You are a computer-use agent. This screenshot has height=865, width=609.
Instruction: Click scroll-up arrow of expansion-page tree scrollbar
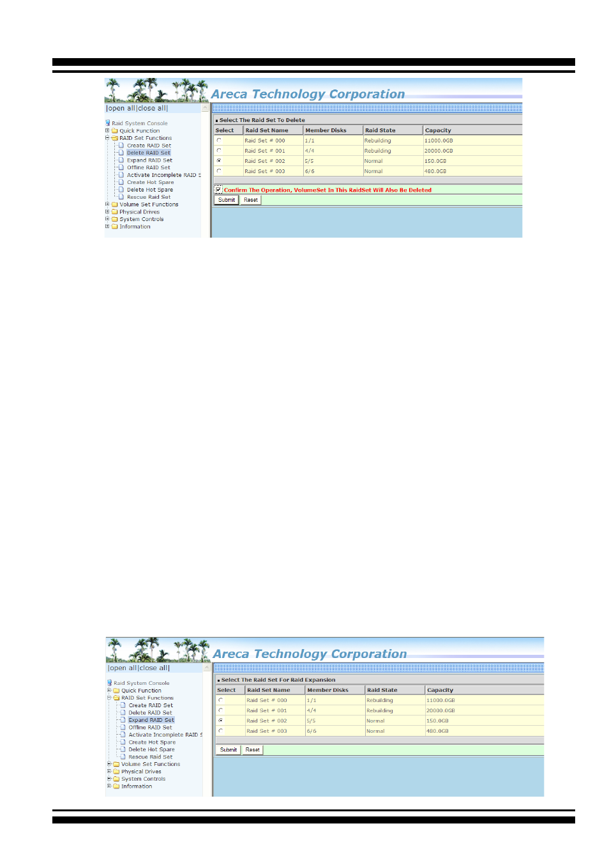207,668
